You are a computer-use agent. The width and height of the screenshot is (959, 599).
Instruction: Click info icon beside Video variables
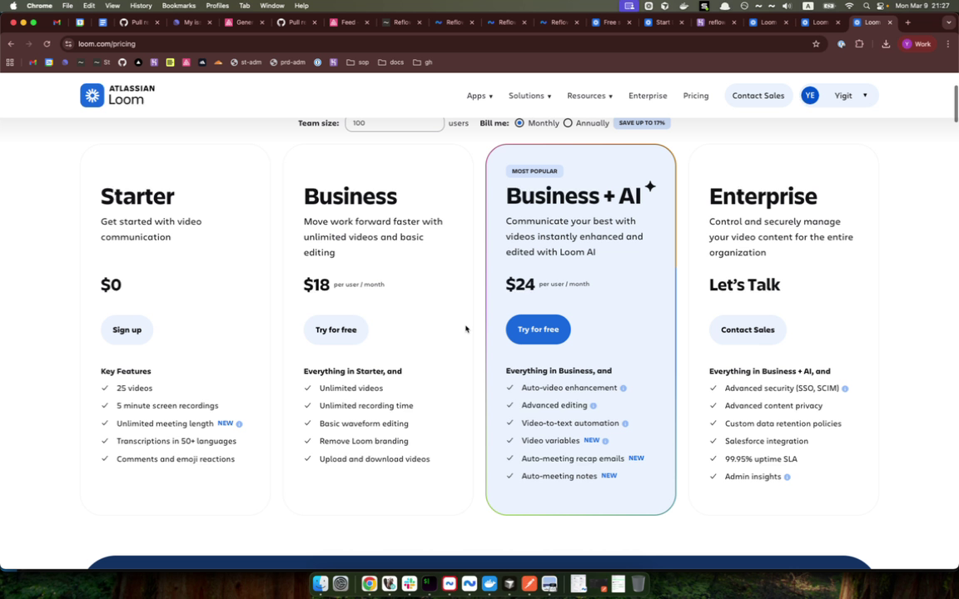point(605,441)
